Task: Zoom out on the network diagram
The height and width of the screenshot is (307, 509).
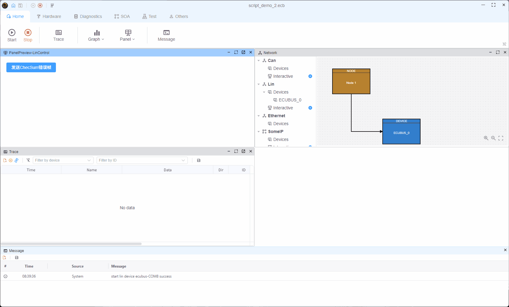Action: [x=493, y=138]
